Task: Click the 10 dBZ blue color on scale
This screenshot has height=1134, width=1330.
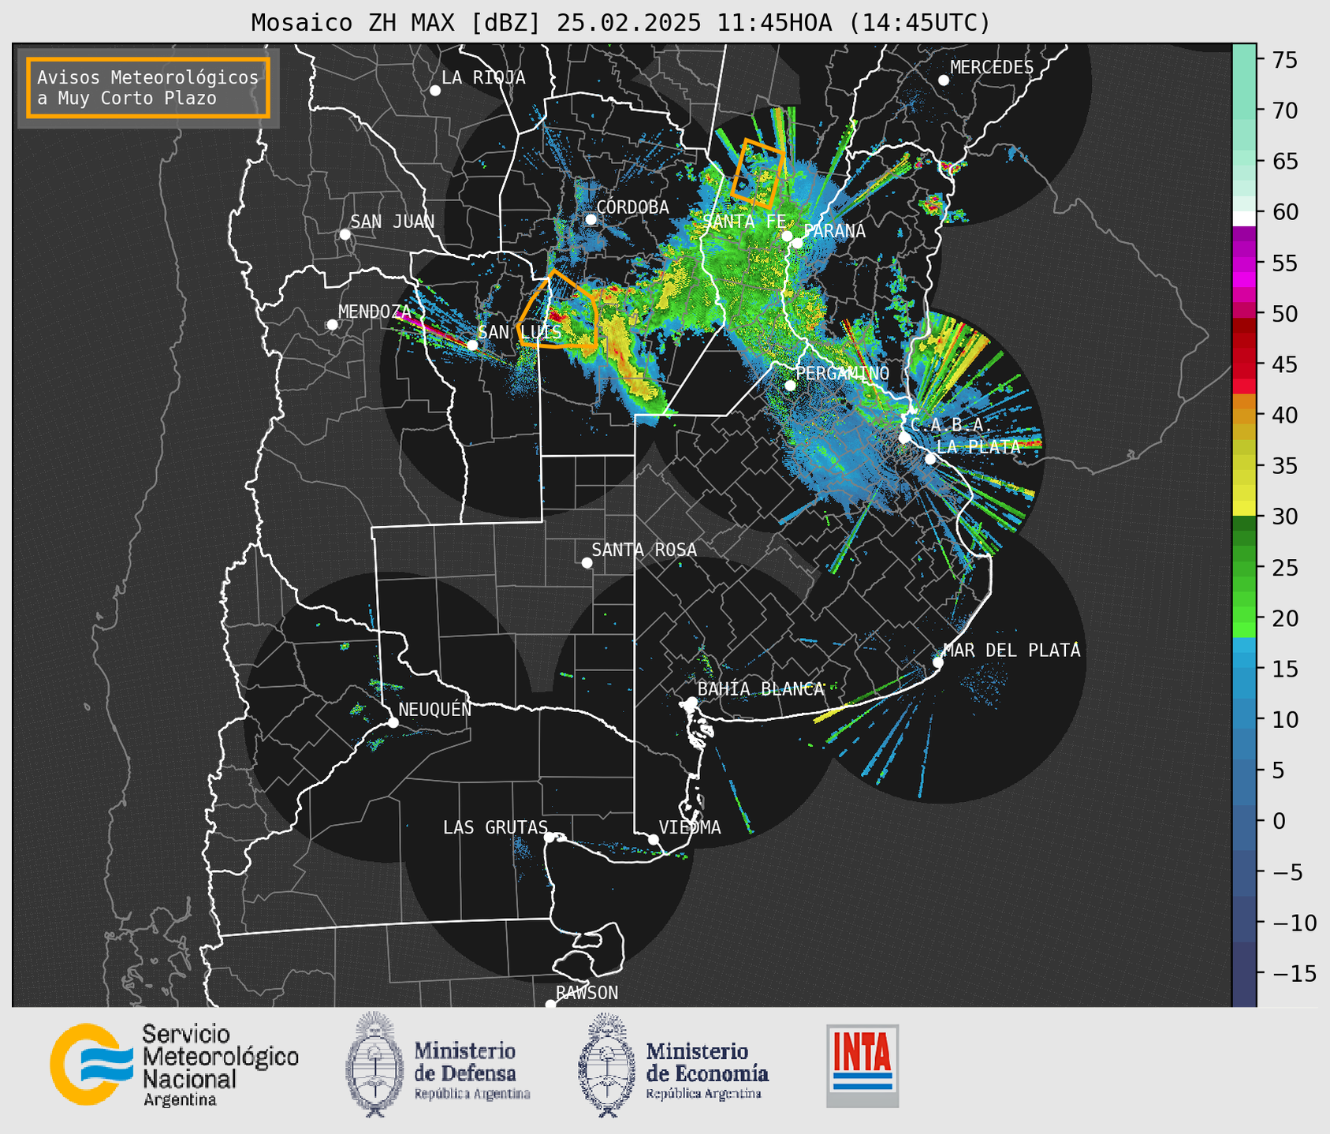Action: (1244, 719)
